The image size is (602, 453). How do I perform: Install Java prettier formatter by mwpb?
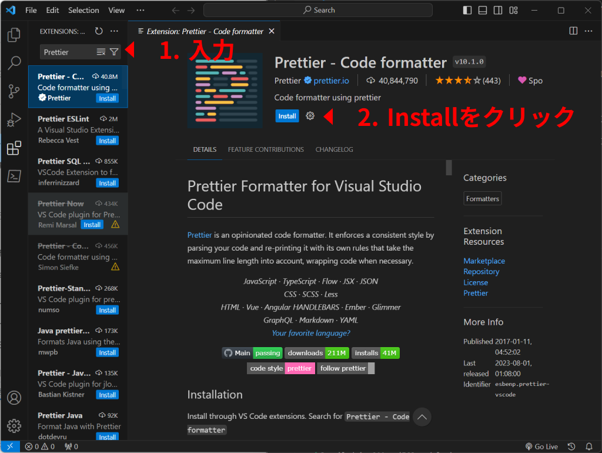pos(108,353)
